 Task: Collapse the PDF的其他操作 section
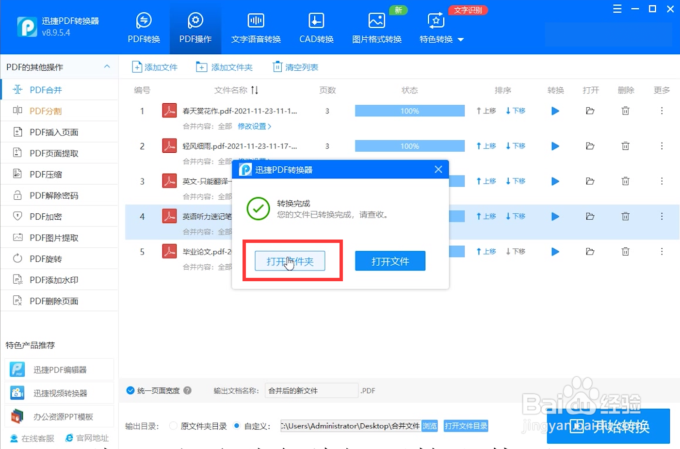point(107,67)
